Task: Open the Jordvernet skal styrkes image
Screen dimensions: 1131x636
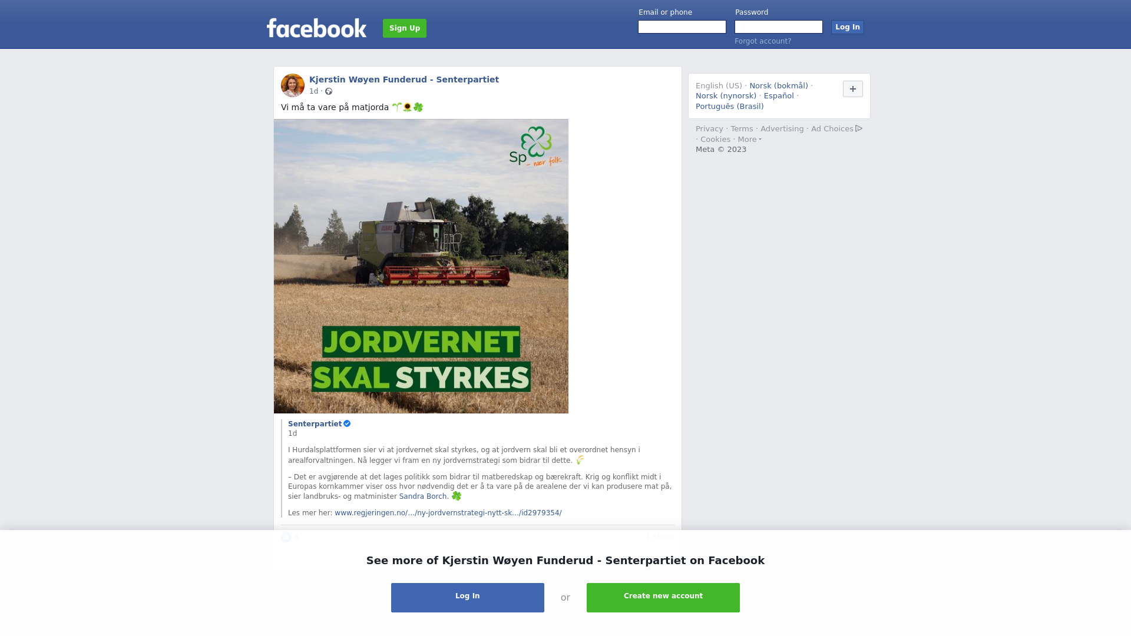Action: pos(421,266)
